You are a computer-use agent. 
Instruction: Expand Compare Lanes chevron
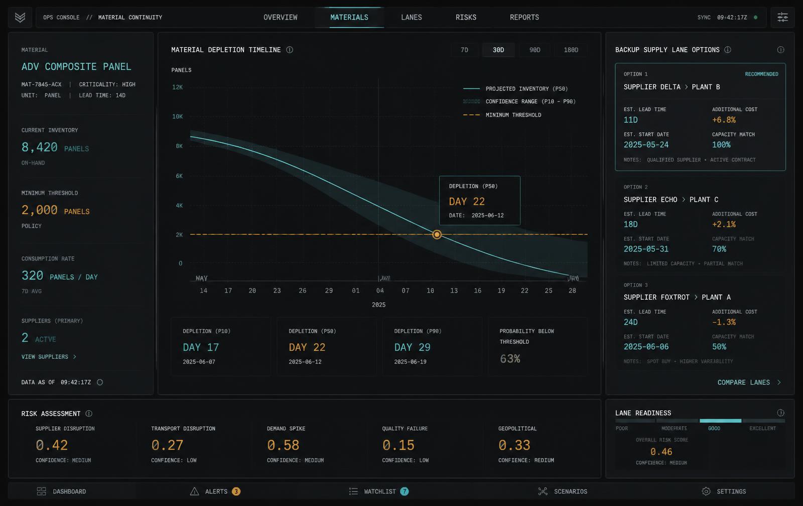[x=779, y=383]
